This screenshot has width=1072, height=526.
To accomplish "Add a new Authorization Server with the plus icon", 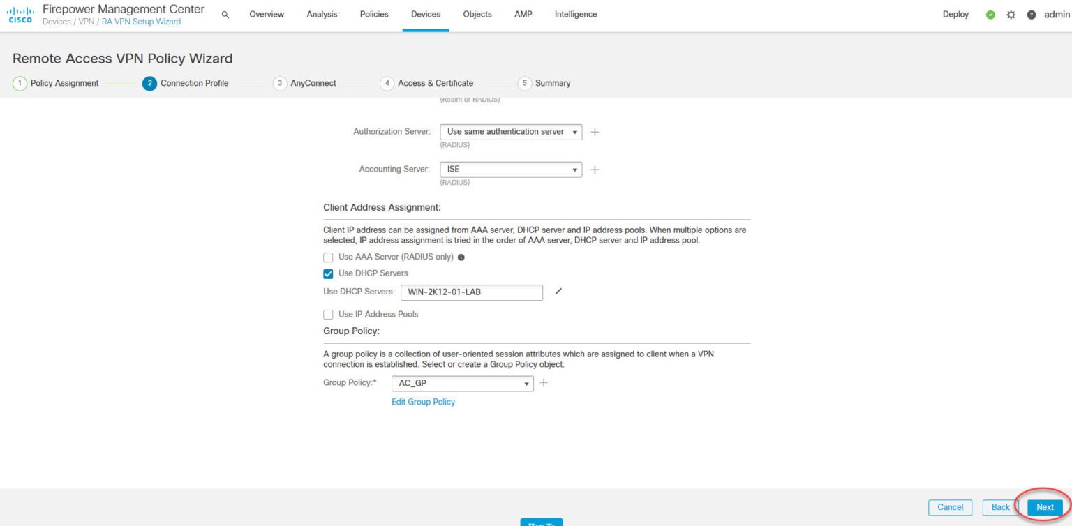I will pyautogui.click(x=594, y=131).
